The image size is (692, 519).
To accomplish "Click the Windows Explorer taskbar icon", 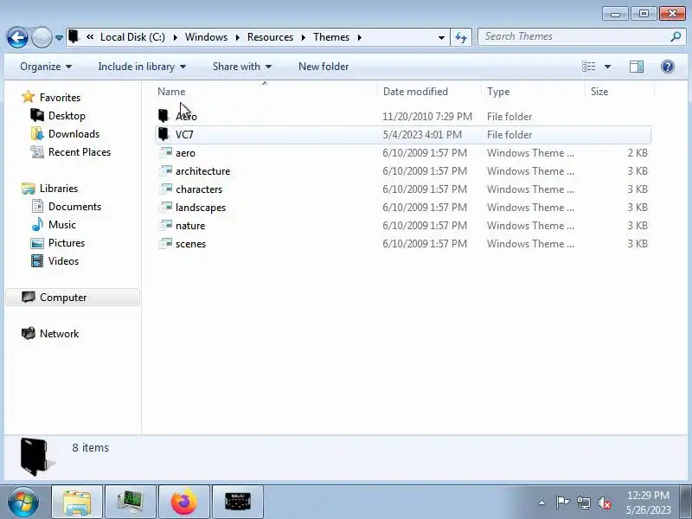I will (77, 502).
